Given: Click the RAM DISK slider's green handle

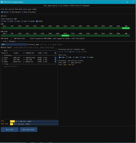Looking at the screenshot, I should [65, 35].
